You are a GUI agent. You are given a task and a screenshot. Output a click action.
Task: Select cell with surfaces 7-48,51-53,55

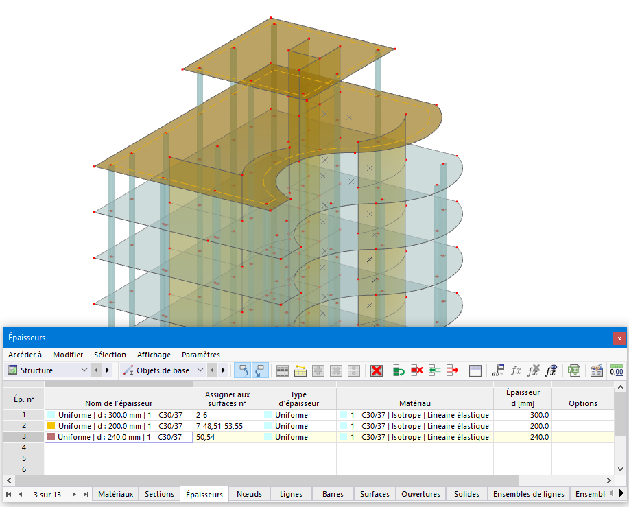[x=227, y=426]
